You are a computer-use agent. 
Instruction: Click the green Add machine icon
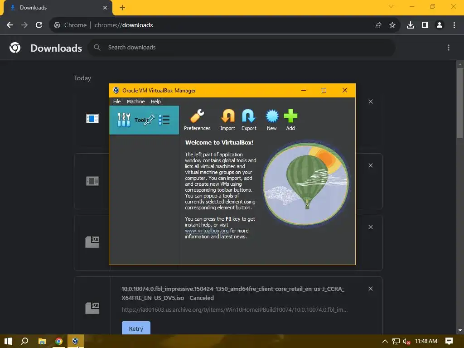[290, 116]
